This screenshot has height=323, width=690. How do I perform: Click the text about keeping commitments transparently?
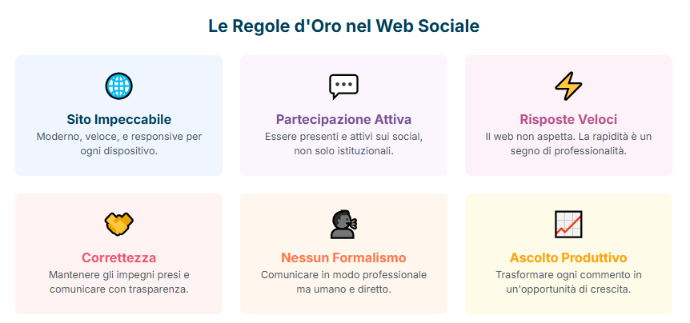click(119, 281)
